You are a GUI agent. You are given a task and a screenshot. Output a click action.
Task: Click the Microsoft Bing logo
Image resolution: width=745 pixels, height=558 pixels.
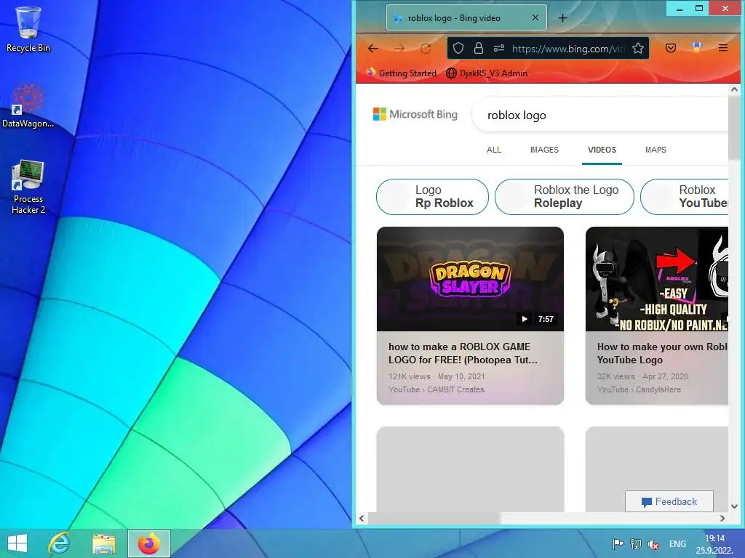[x=415, y=114]
